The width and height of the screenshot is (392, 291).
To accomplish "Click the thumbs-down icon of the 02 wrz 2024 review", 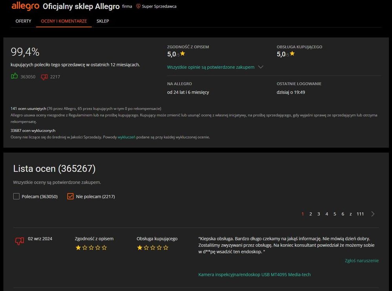I will pyautogui.click(x=20, y=241).
